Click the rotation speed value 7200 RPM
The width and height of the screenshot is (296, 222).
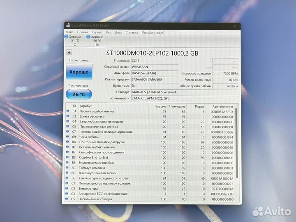point(225,74)
